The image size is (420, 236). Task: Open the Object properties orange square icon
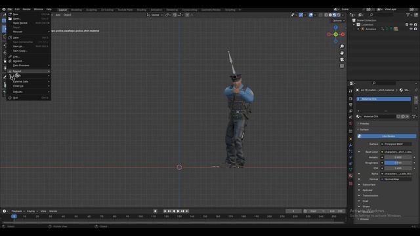click(x=350, y=139)
